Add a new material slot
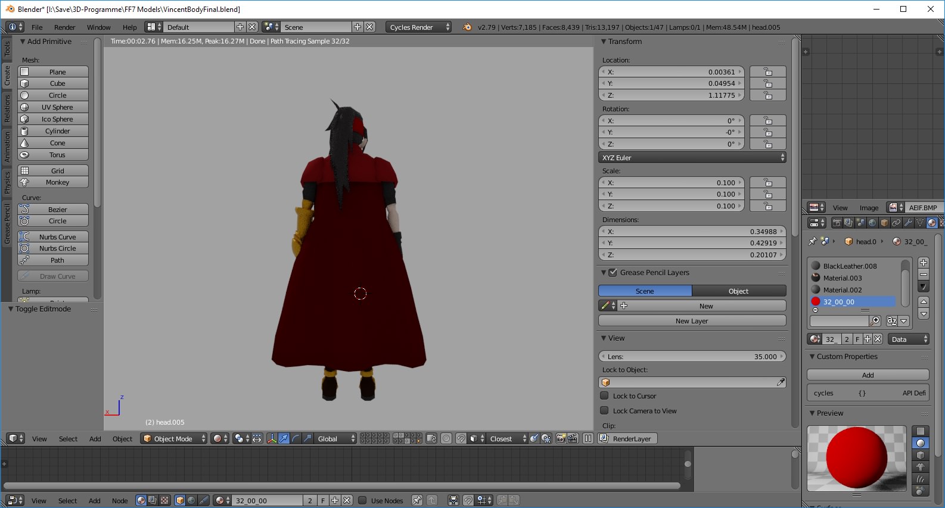This screenshot has height=508, width=945. [924, 263]
